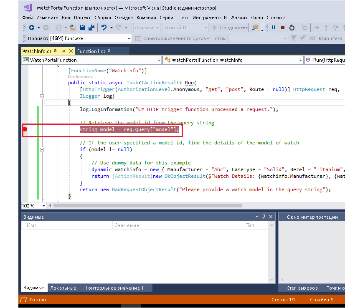The height and width of the screenshot is (308, 345).
Task: Click the Step Over icon
Action: coord(335,28)
